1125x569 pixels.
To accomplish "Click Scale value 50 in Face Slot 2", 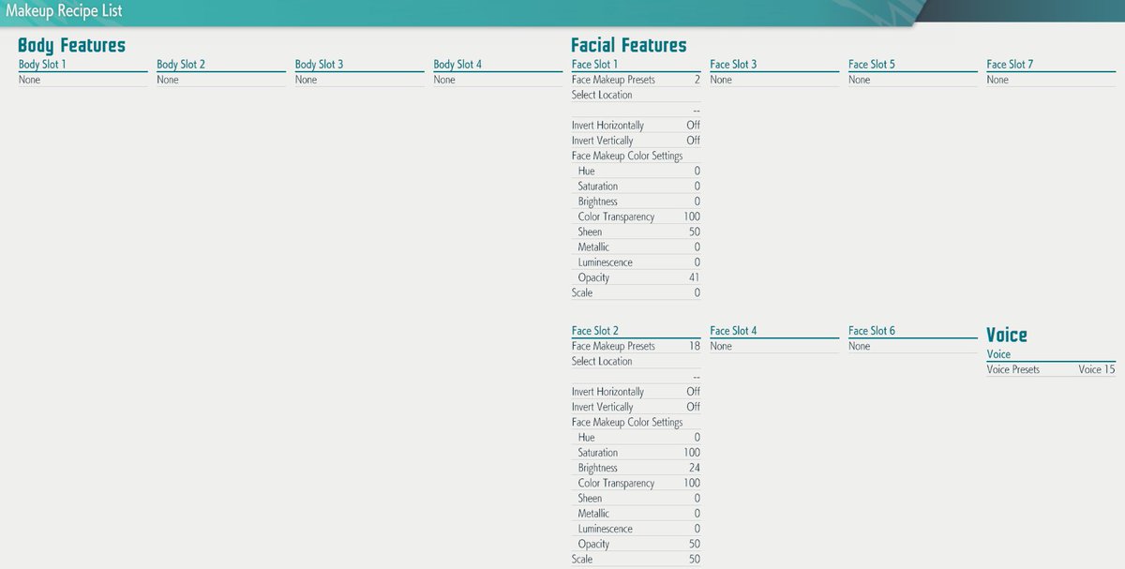I will tap(694, 559).
